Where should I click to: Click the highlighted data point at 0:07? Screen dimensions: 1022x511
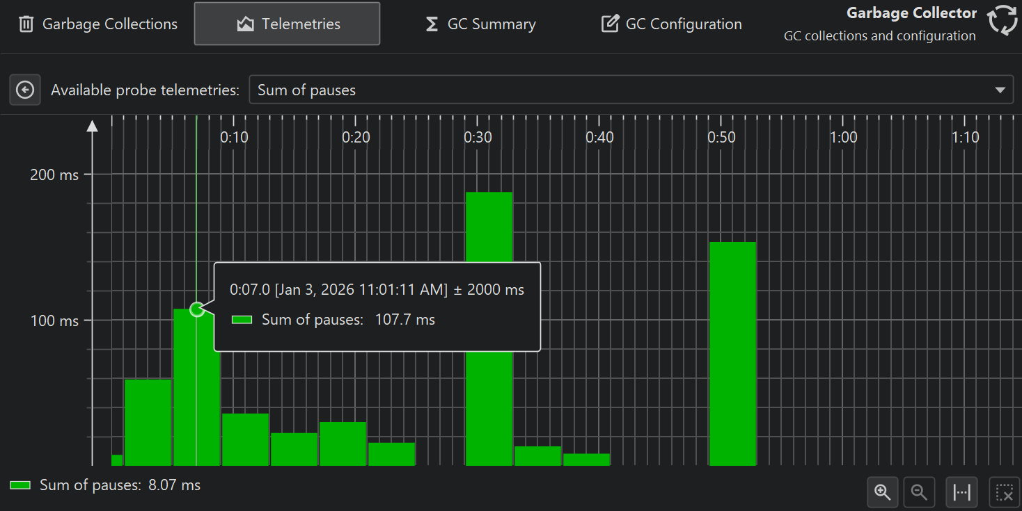[x=197, y=309]
